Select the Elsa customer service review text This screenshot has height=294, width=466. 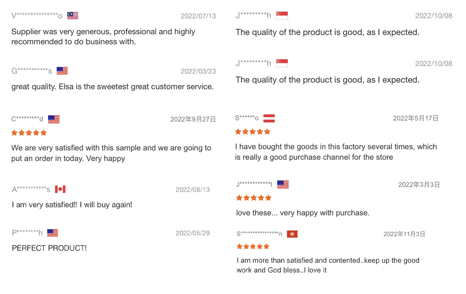113,87
